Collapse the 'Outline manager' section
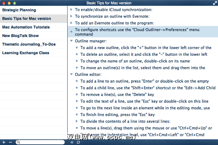Image resolution: width=218 pixels, height=145 pixels. click(71, 41)
